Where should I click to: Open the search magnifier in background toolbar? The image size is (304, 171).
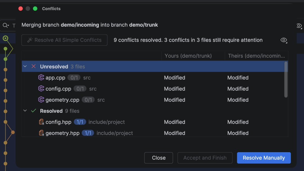[6, 25]
